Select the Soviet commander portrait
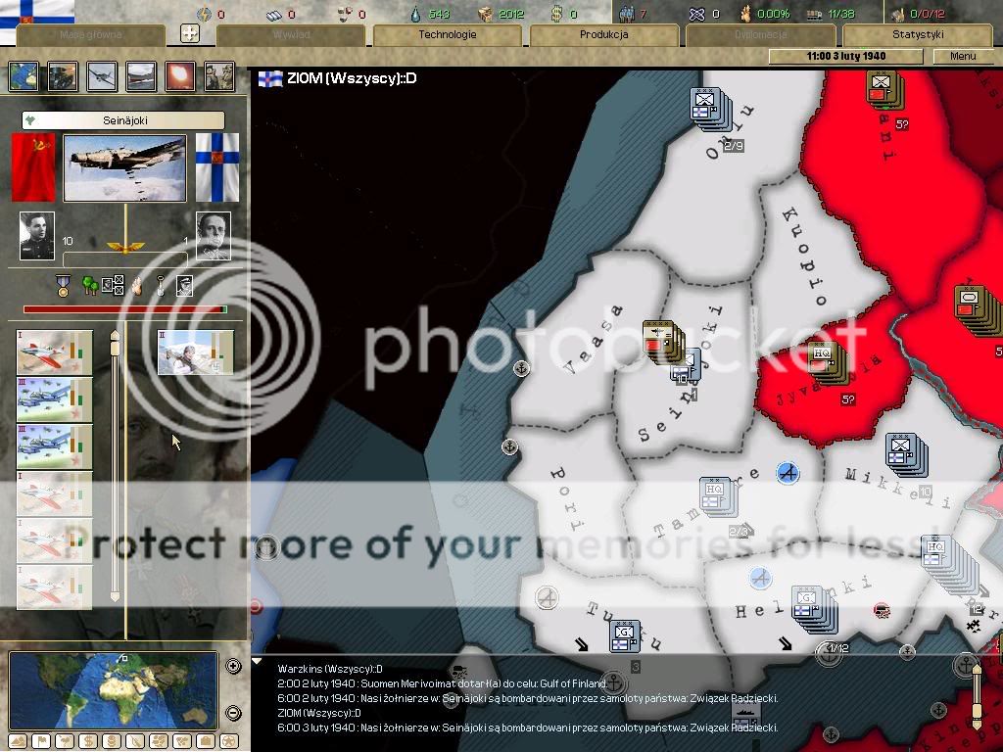 pyautogui.click(x=37, y=236)
